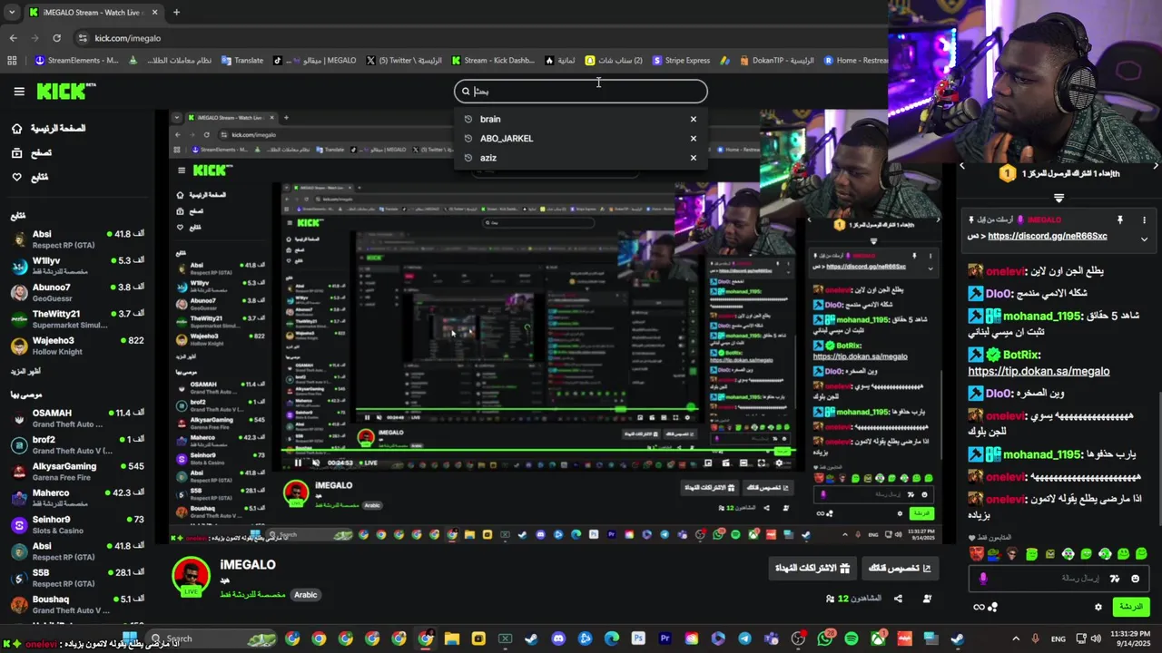Open the discord.gg/neR66Sxc link
Viewport: 1162px width, 653px height.
1047,236
